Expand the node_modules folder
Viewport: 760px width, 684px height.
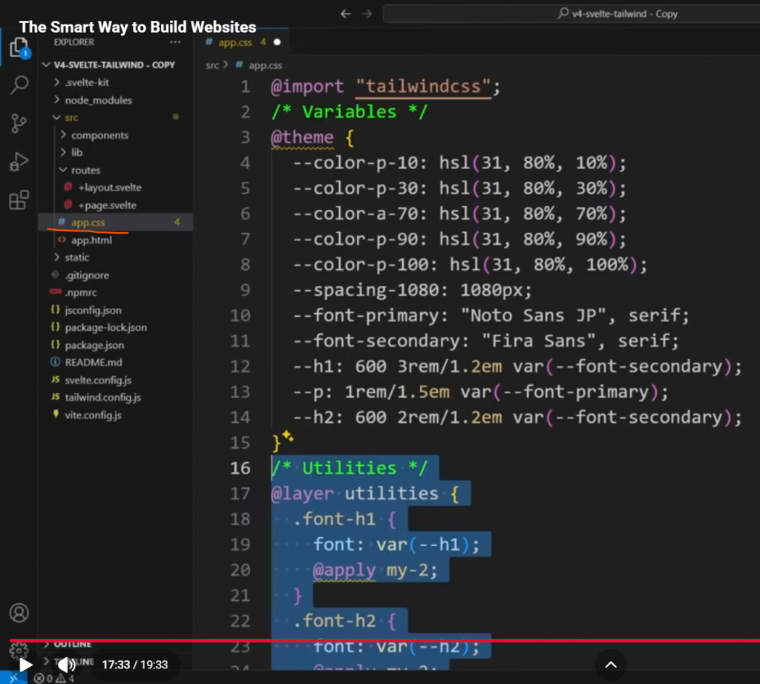pyautogui.click(x=98, y=100)
